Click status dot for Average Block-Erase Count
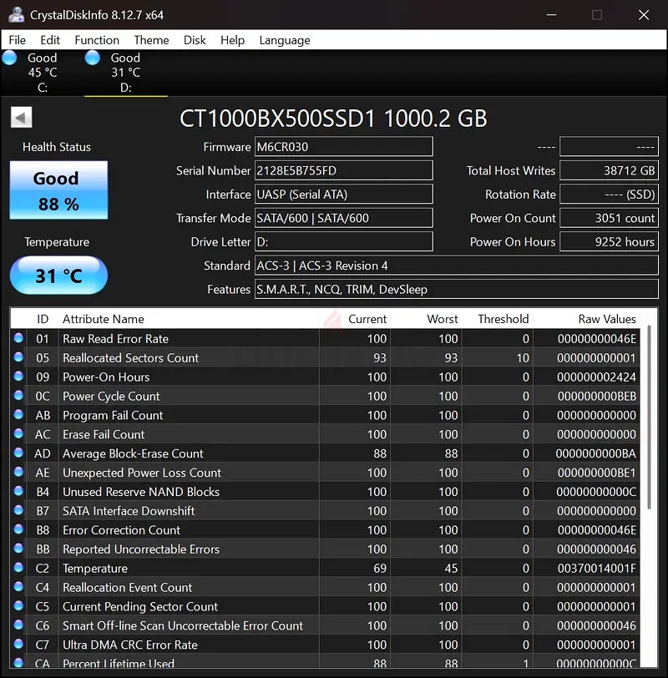The image size is (668, 678). 18,453
